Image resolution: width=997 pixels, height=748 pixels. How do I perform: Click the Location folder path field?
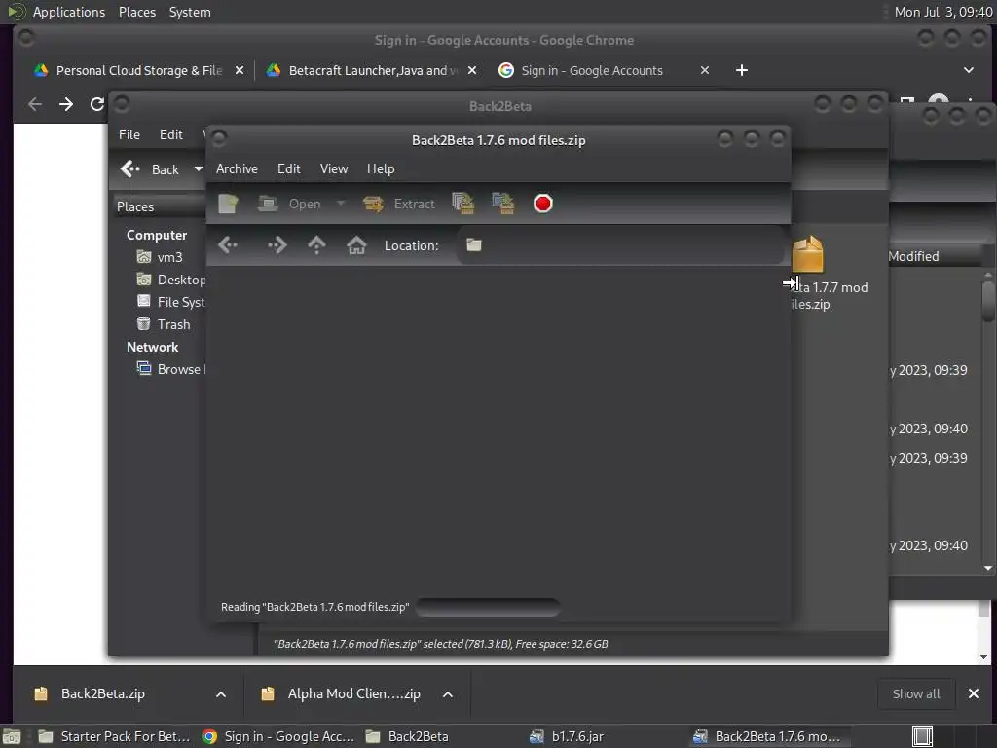pos(620,244)
